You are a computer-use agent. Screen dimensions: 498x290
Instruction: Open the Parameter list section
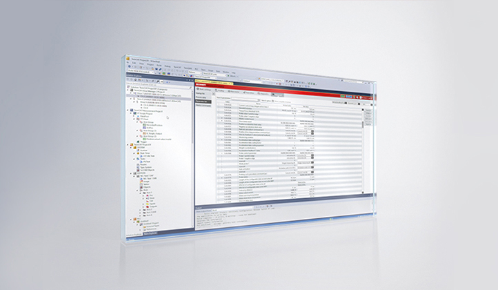click(x=203, y=101)
